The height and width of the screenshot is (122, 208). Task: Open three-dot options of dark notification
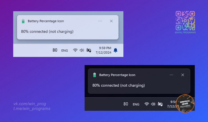(171, 75)
